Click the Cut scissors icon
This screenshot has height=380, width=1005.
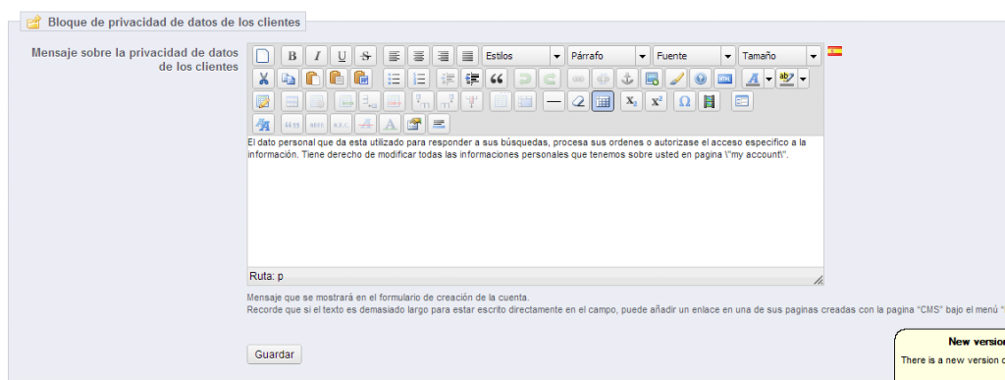(263, 79)
